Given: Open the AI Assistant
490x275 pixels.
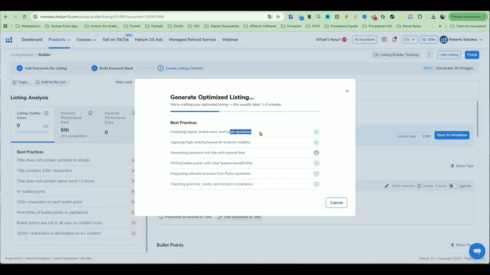Looking at the screenshot, I should (x=365, y=39).
